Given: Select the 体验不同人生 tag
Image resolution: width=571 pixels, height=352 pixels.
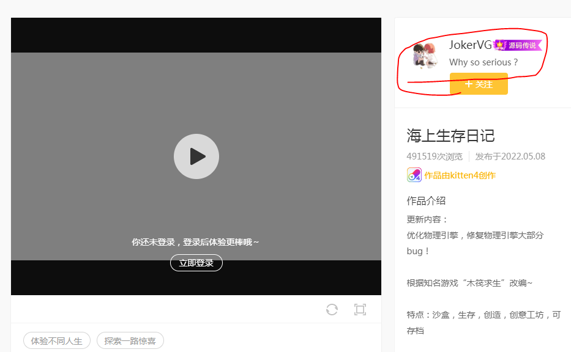Looking at the screenshot, I should pyautogui.click(x=57, y=341).
